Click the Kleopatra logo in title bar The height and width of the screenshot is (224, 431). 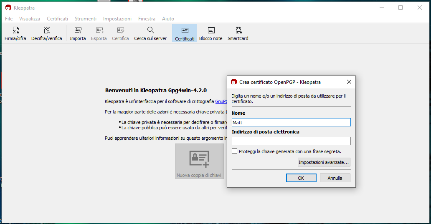tap(8, 8)
